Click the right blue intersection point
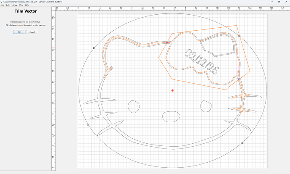Screen dimensions: 290x174 [239, 79]
